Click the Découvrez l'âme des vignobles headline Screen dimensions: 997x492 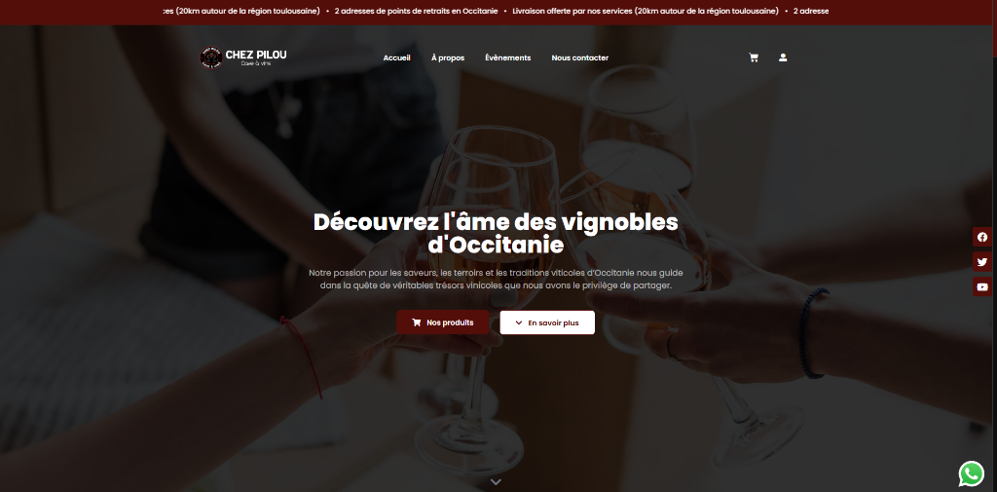coord(496,233)
